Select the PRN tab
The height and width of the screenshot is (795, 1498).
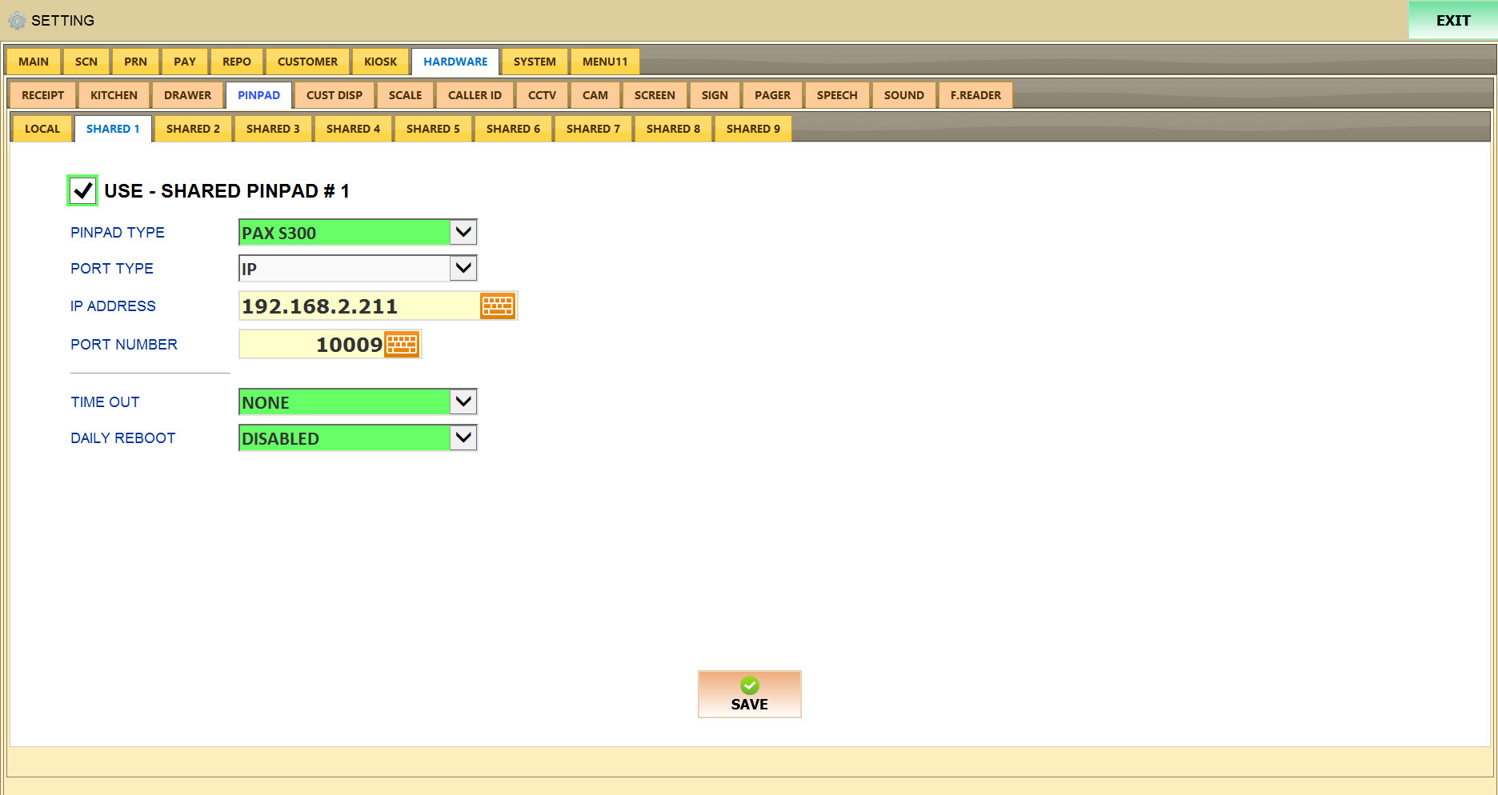[136, 62]
